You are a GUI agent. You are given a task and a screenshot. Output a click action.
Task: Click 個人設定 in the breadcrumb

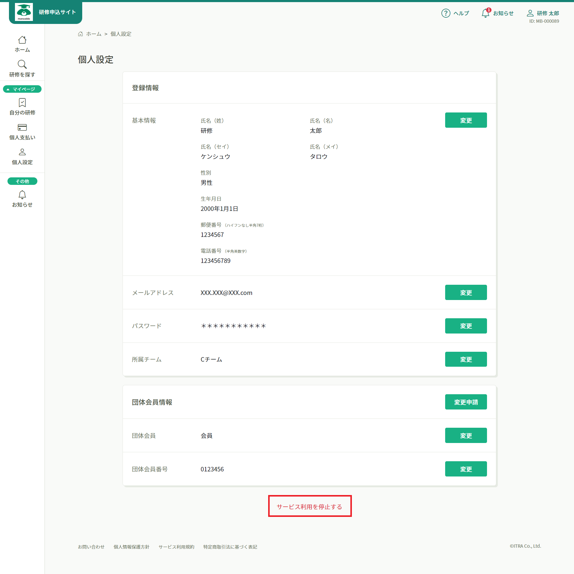coord(121,34)
